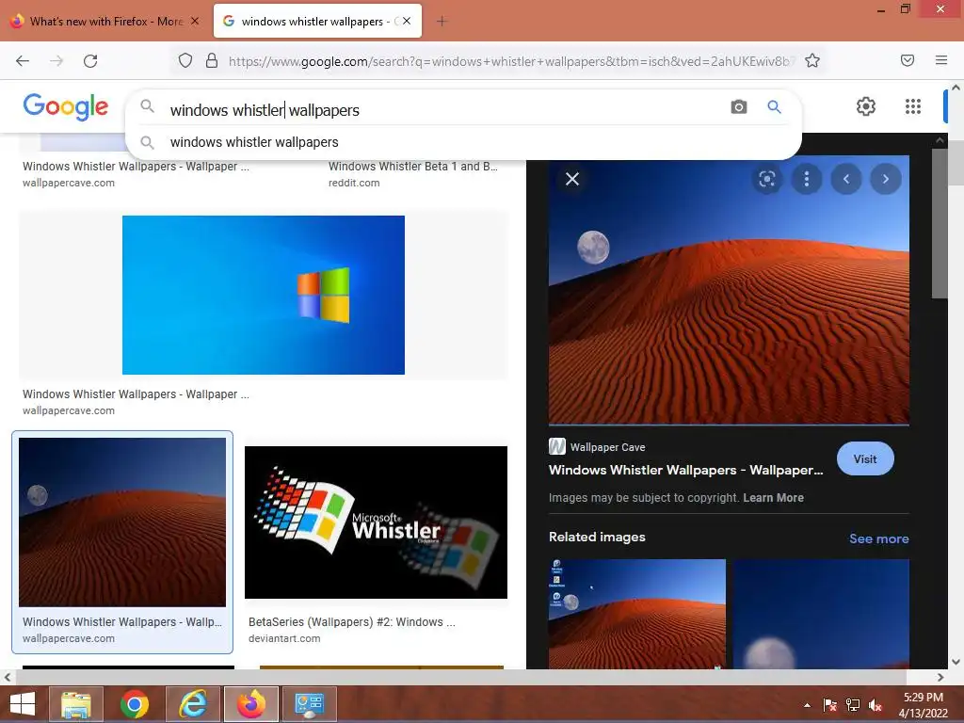This screenshot has height=723, width=964.
Task: Switch to the 'What's new with Firefox' tab
Action: 104,22
